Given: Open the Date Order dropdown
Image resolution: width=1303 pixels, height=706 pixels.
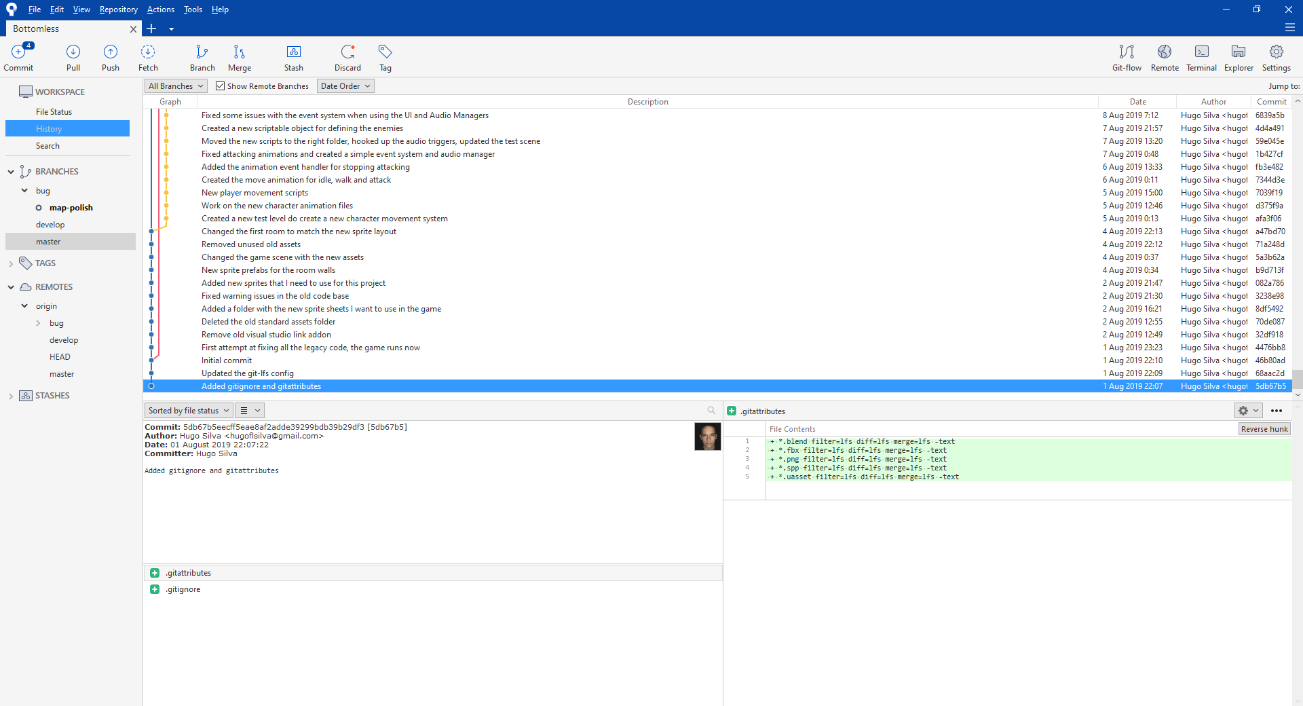Looking at the screenshot, I should coord(345,86).
